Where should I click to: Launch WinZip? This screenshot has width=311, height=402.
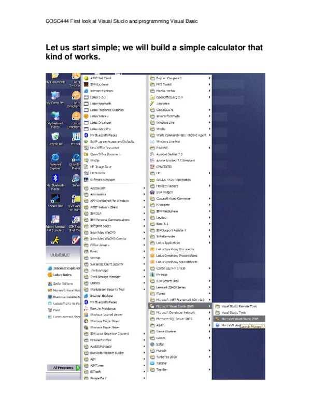[92, 161]
